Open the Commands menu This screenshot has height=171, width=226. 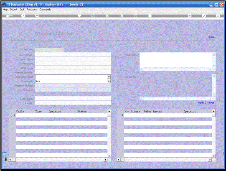(45, 9)
